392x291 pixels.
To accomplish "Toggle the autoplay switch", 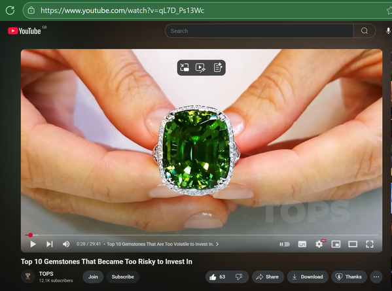I will (284, 244).
